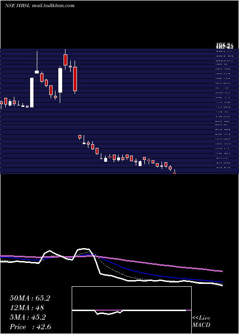Screen dimensions: 239x334
Task: Click the 50MA : 65.2 value
Action: click(x=30, y=298)
